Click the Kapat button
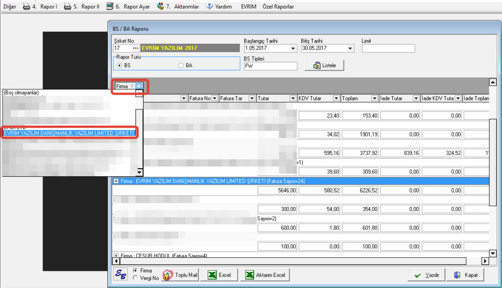 [465, 275]
